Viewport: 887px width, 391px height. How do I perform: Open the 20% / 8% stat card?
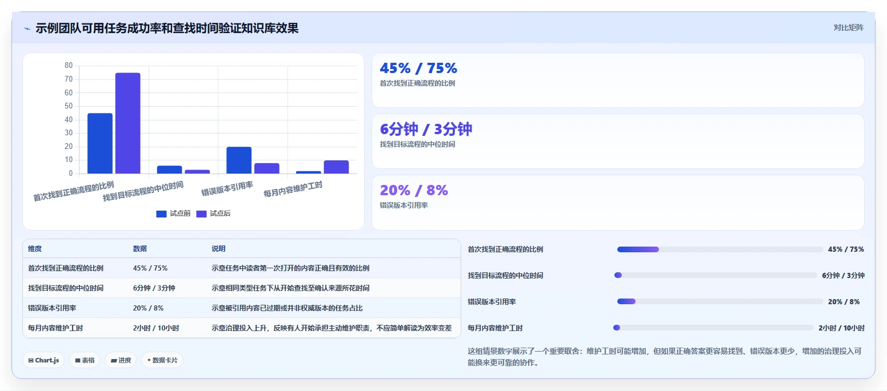click(618, 202)
